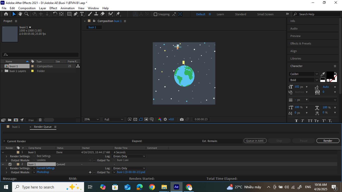The image size is (342, 192).
Task: Toggle mask and shape path visibility
Action: [141, 119]
